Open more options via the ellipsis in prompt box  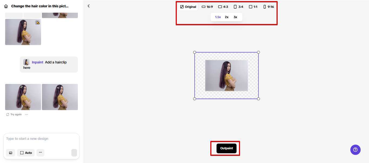click(x=40, y=153)
